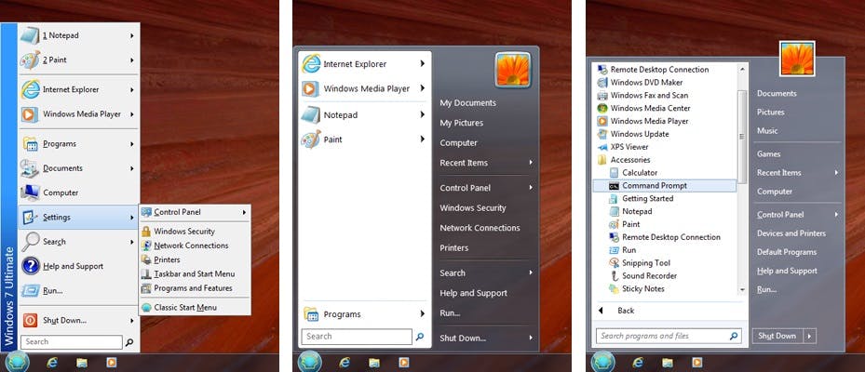The image size is (865, 372).
Task: Click Notepad icon in classic menu
Action: tap(31, 35)
